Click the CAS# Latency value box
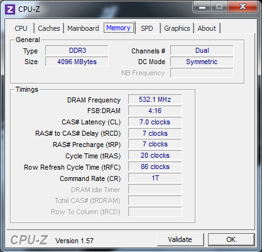The height and width of the screenshot is (252, 262). 155,122
